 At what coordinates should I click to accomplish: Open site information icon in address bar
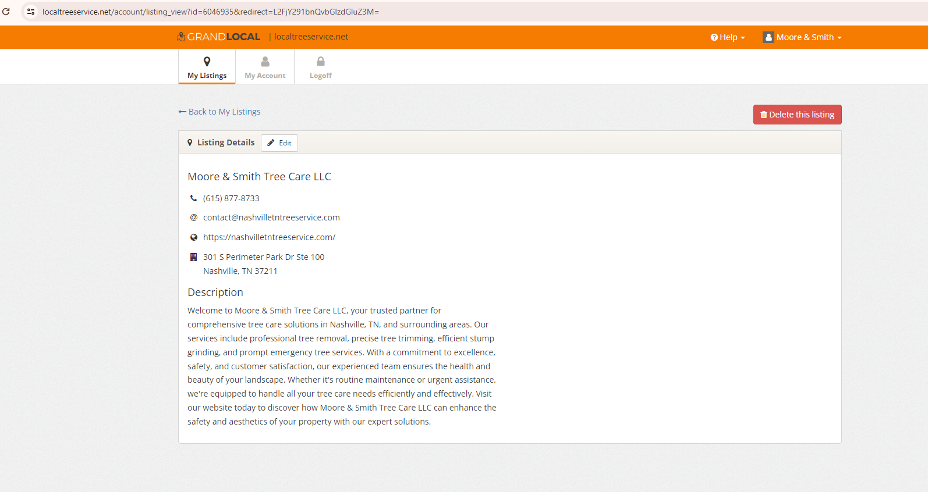[31, 12]
